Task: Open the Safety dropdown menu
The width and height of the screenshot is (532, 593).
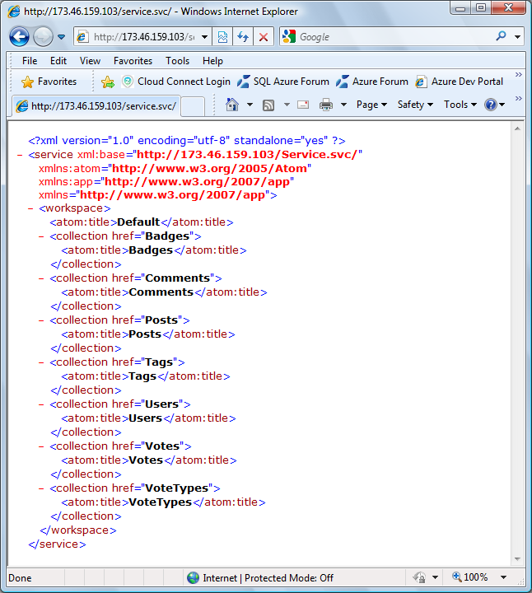Action: [415, 105]
